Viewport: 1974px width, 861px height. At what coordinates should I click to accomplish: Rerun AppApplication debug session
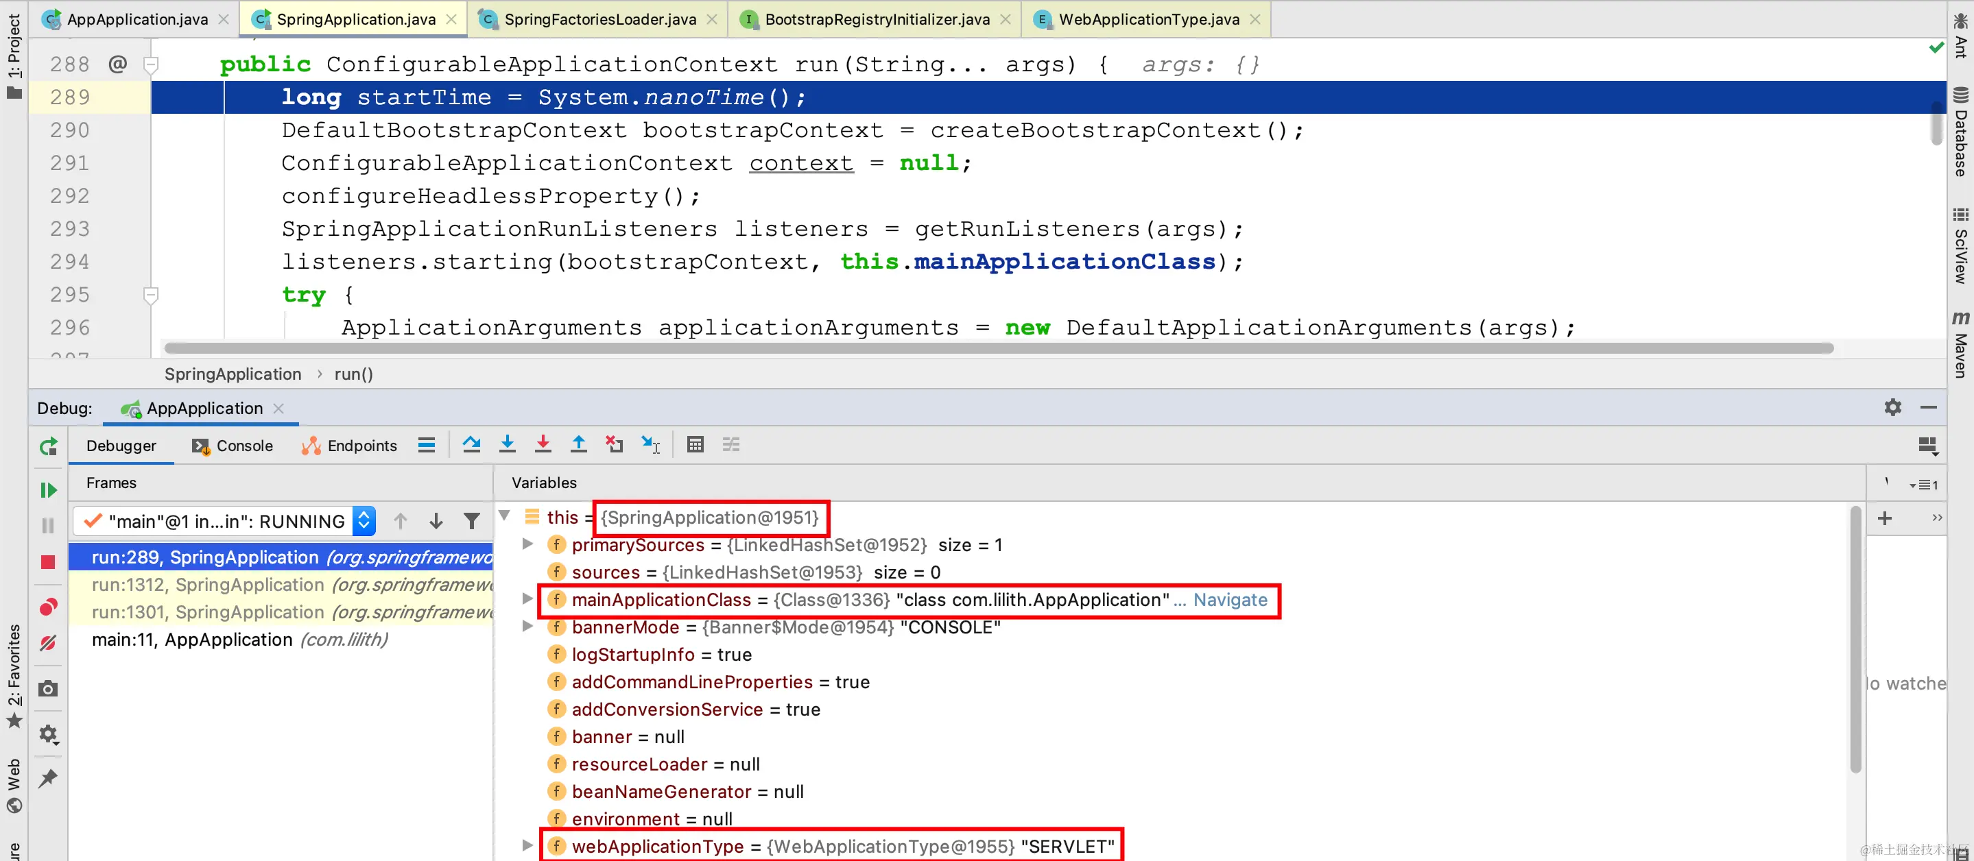[x=48, y=446]
